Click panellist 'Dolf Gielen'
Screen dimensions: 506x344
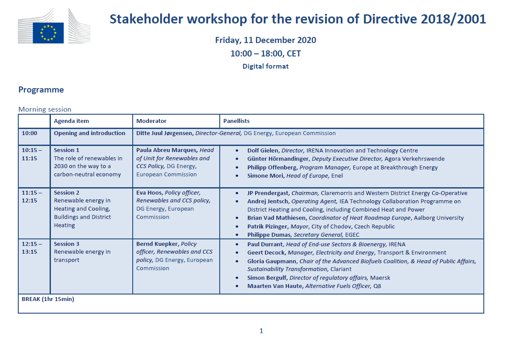click(263, 150)
